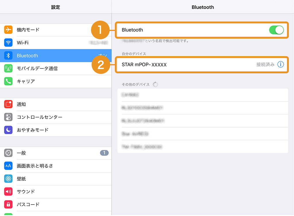Tap the その他のデバイス section label
The height and width of the screenshot is (216, 294).
pyautogui.click(x=136, y=85)
